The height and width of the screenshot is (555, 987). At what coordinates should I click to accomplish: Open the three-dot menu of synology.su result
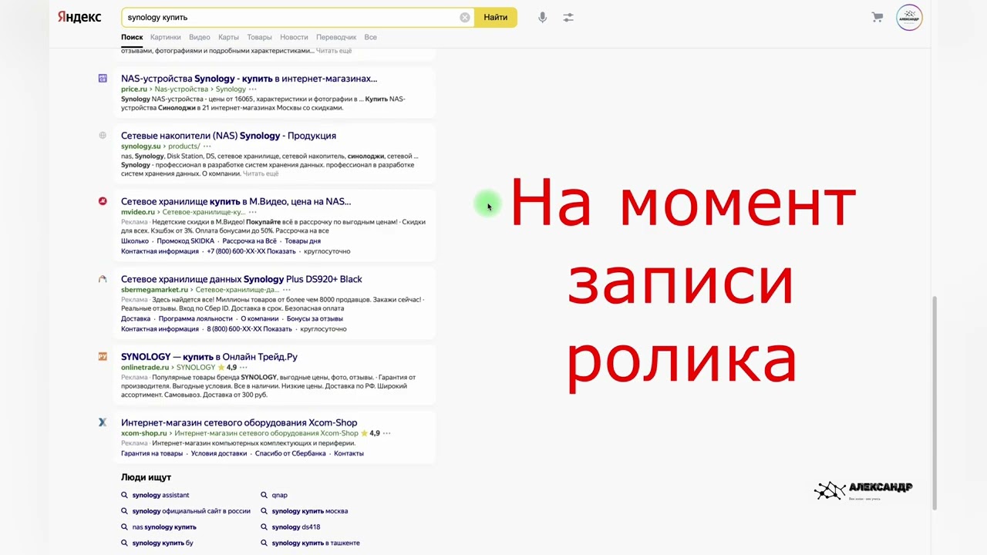207,146
